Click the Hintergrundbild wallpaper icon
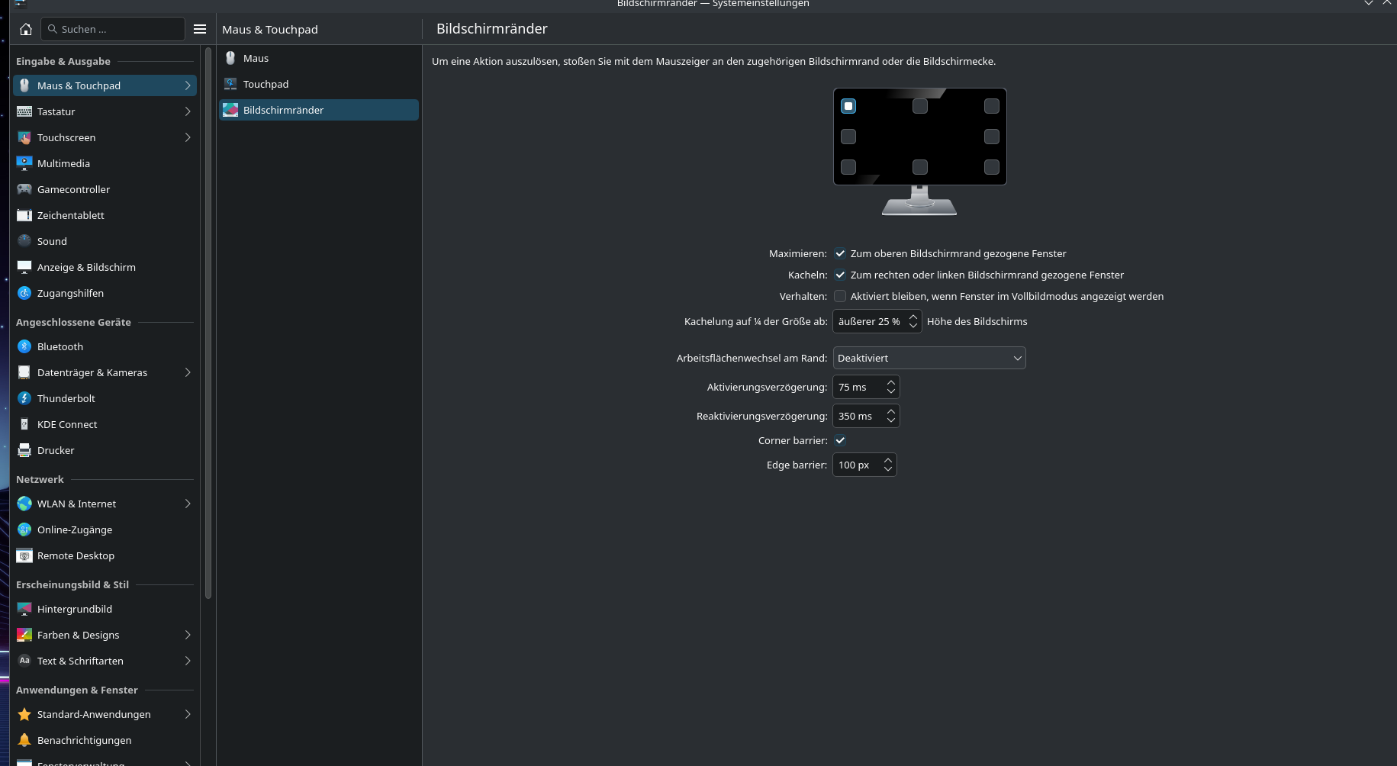This screenshot has height=766, width=1397. point(24,609)
